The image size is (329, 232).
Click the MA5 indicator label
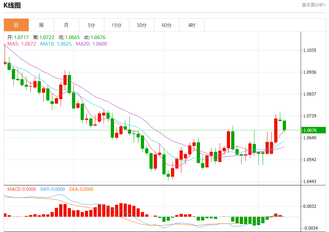pyautogui.click(x=22, y=44)
